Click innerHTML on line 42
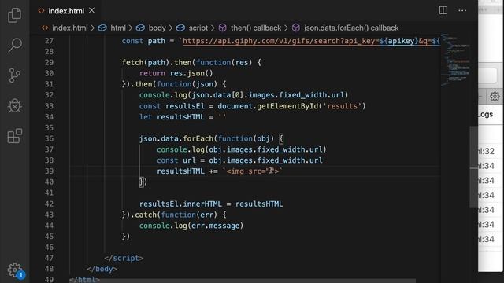This screenshot has width=504, height=283. pyautogui.click(x=202, y=204)
